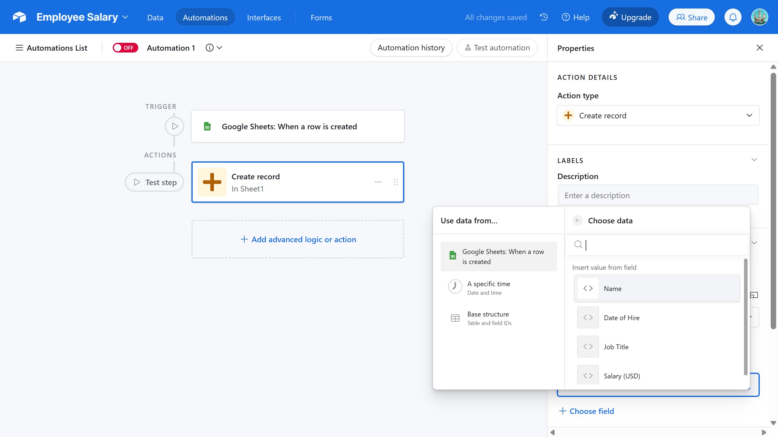Click the Use data from... heading
Viewport: 778px width, 437px height.
tap(469, 221)
